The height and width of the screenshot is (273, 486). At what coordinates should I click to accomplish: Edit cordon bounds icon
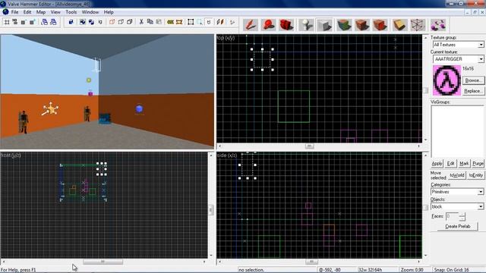(x=179, y=22)
